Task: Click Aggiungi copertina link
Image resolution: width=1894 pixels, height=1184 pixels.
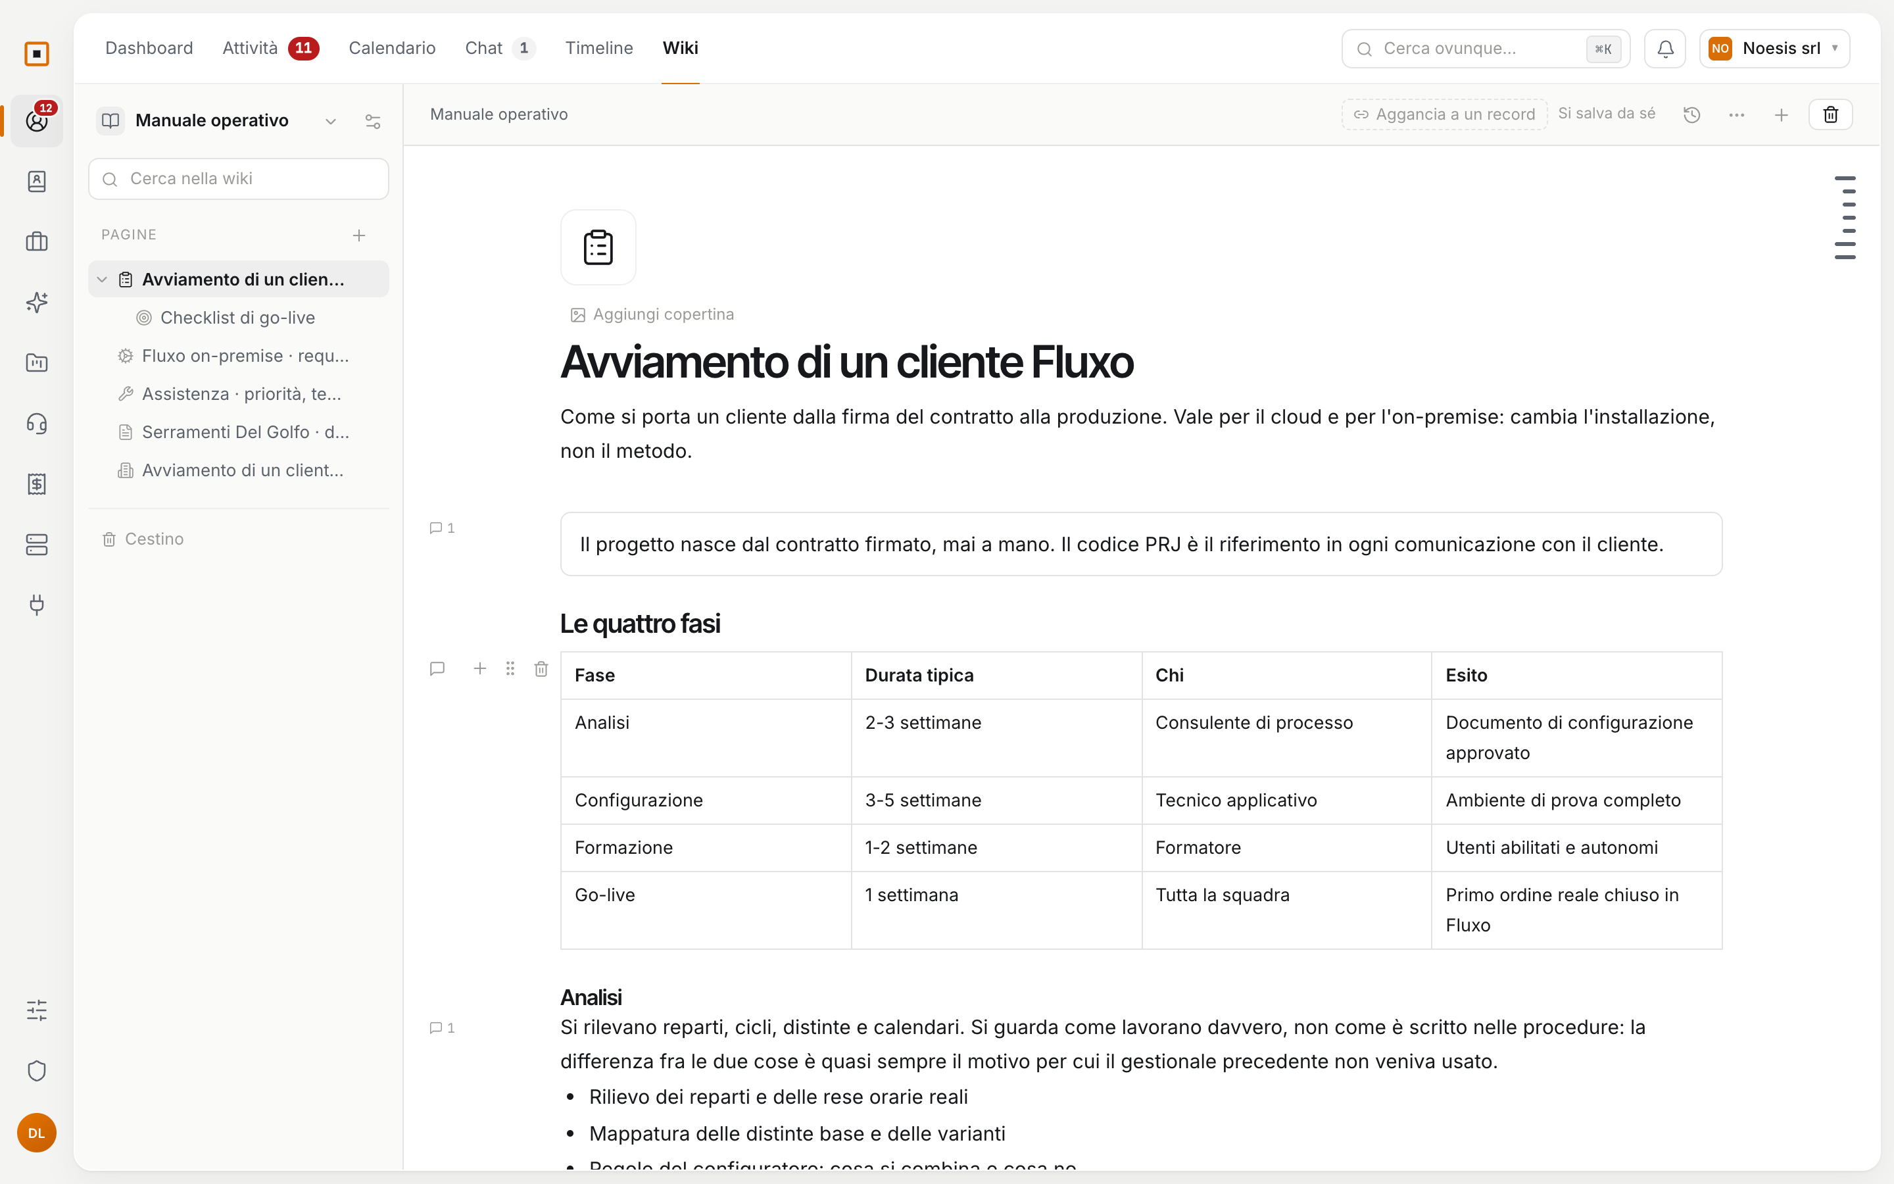Action: click(x=653, y=315)
